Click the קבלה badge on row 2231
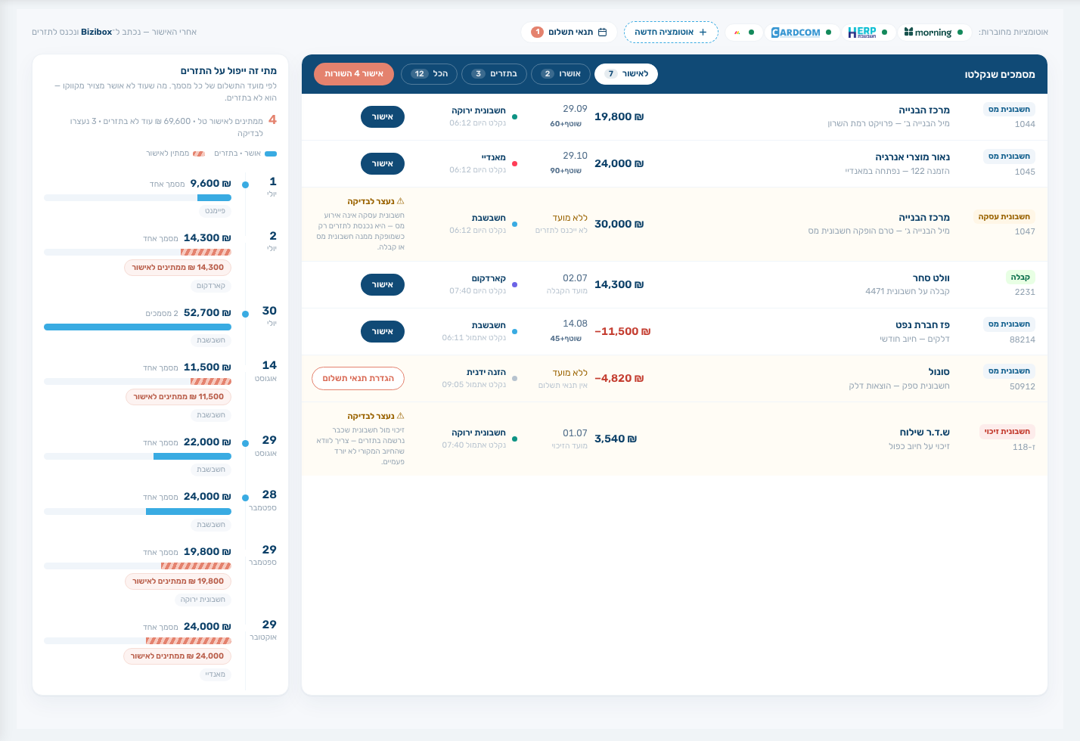This screenshot has width=1080, height=741. pos(1020,277)
